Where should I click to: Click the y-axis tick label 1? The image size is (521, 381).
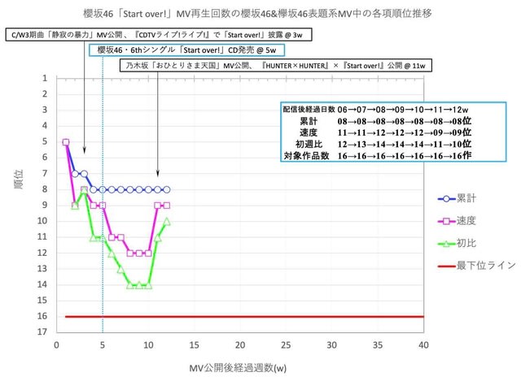click(45, 78)
